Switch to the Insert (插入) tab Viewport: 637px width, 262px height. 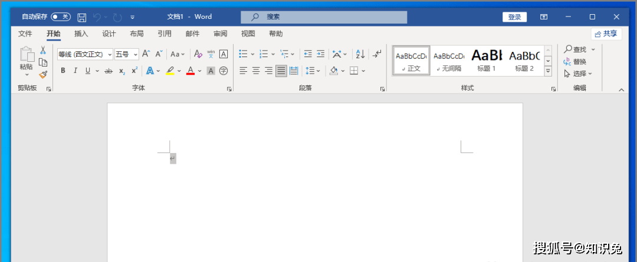point(81,34)
